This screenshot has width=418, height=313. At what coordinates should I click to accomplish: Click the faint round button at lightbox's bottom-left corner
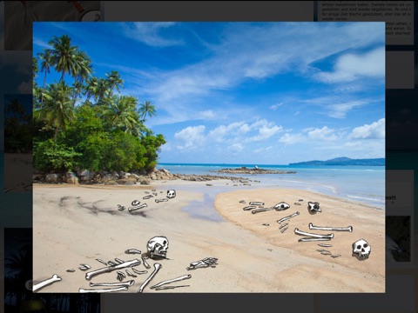(29, 285)
